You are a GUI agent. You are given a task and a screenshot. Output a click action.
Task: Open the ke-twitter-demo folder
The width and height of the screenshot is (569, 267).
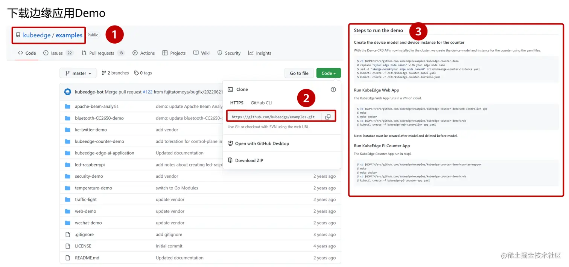pyautogui.click(x=91, y=130)
